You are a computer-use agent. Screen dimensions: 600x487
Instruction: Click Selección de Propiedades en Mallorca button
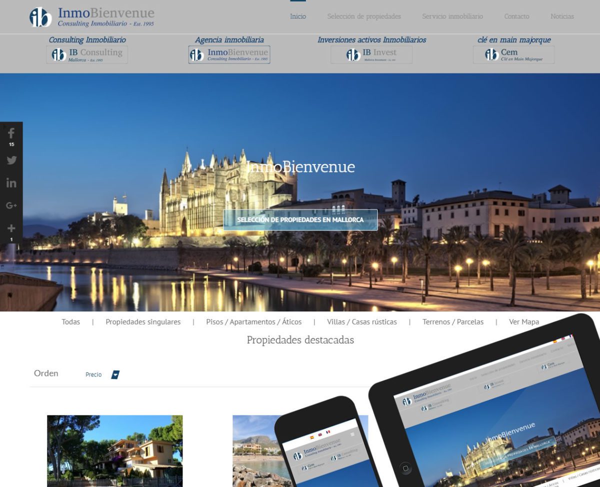coord(300,220)
